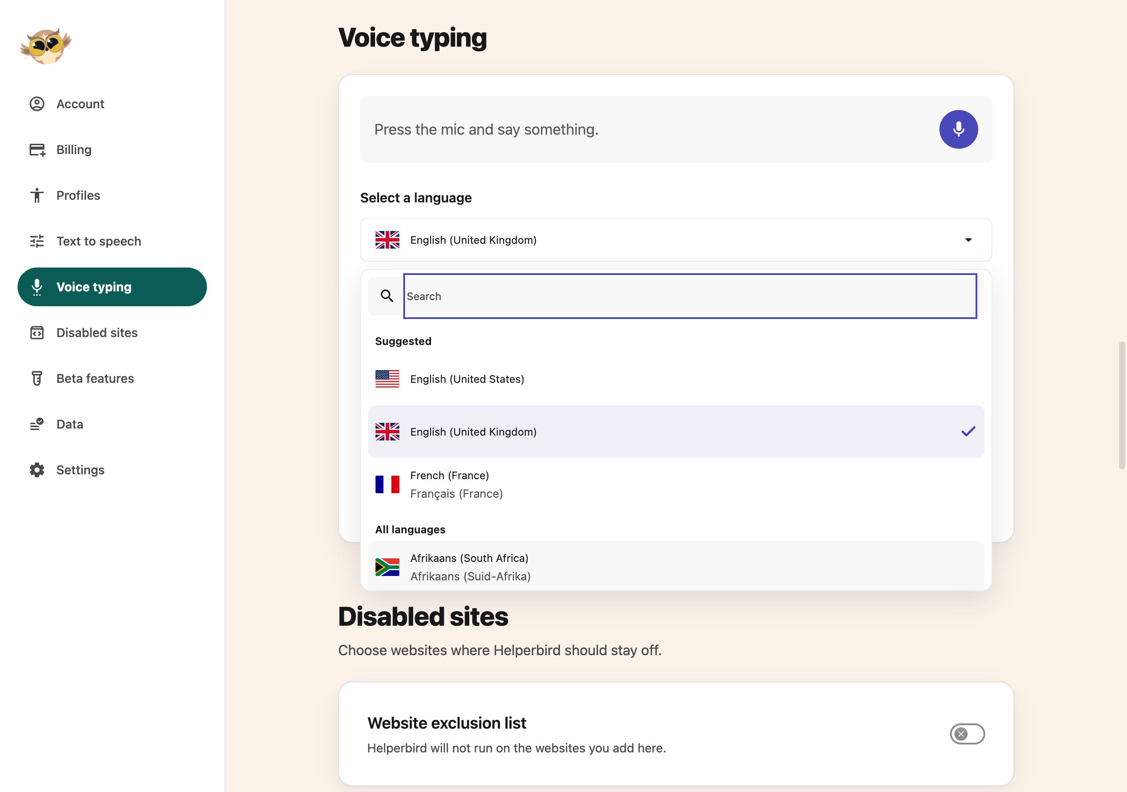Click the search magnifier icon
The height and width of the screenshot is (792, 1127).
tap(387, 296)
